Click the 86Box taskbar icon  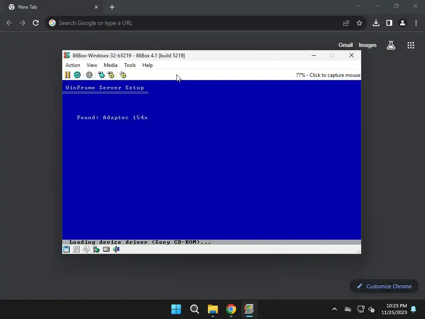point(249,309)
